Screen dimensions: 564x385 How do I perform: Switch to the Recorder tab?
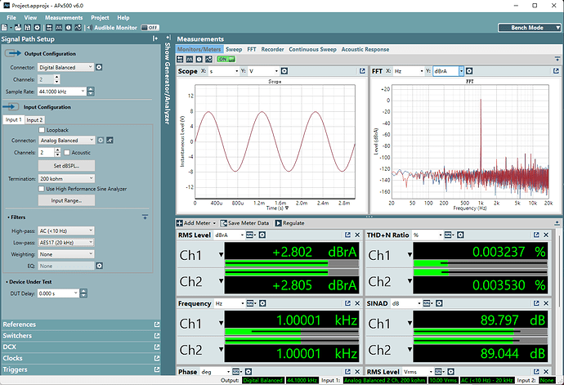click(272, 49)
